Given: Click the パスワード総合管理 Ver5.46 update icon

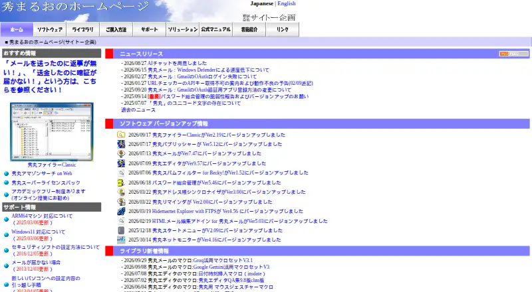Looking at the screenshot, I should [x=121, y=183].
